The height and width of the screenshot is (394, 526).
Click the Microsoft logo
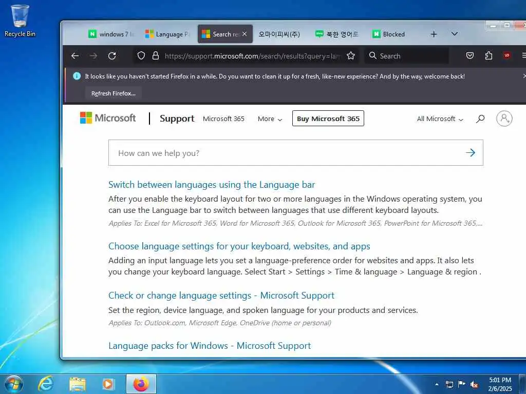pyautogui.click(x=108, y=118)
